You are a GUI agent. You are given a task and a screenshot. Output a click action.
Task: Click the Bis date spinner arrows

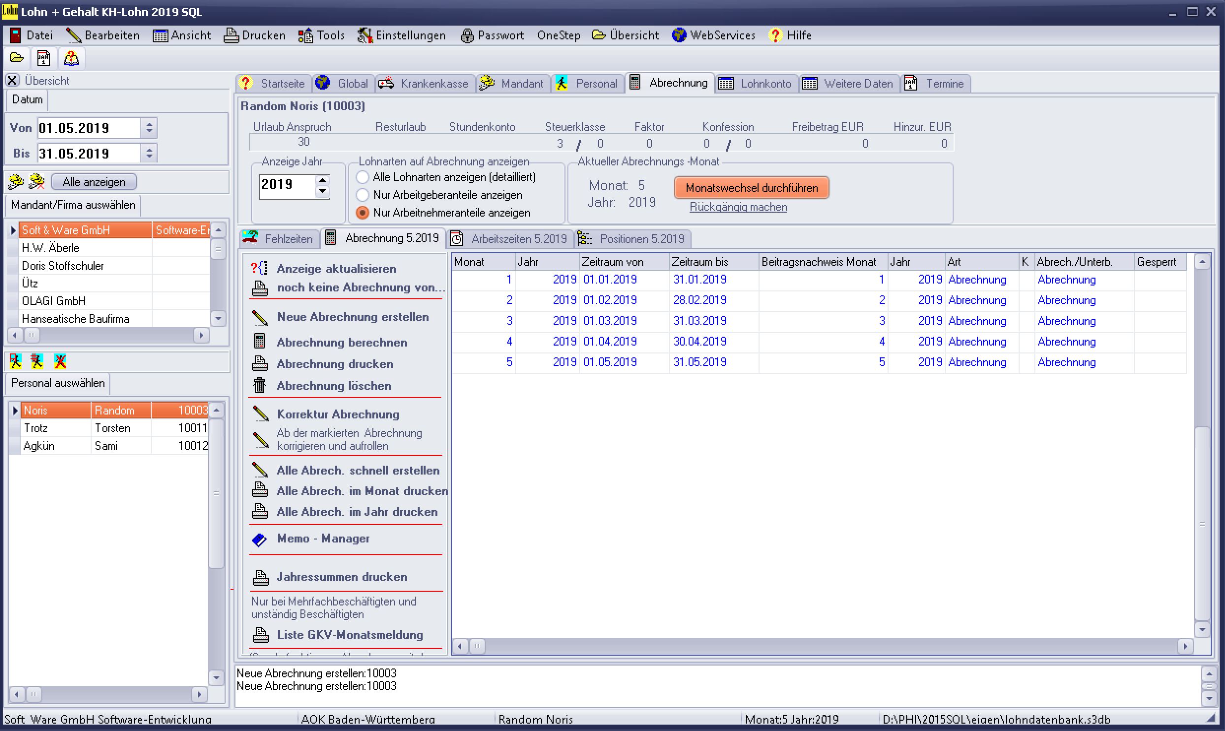(x=149, y=153)
